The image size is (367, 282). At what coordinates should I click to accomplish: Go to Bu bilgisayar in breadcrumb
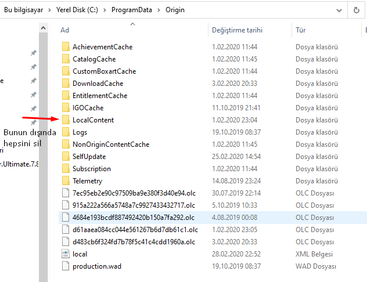(x=24, y=10)
